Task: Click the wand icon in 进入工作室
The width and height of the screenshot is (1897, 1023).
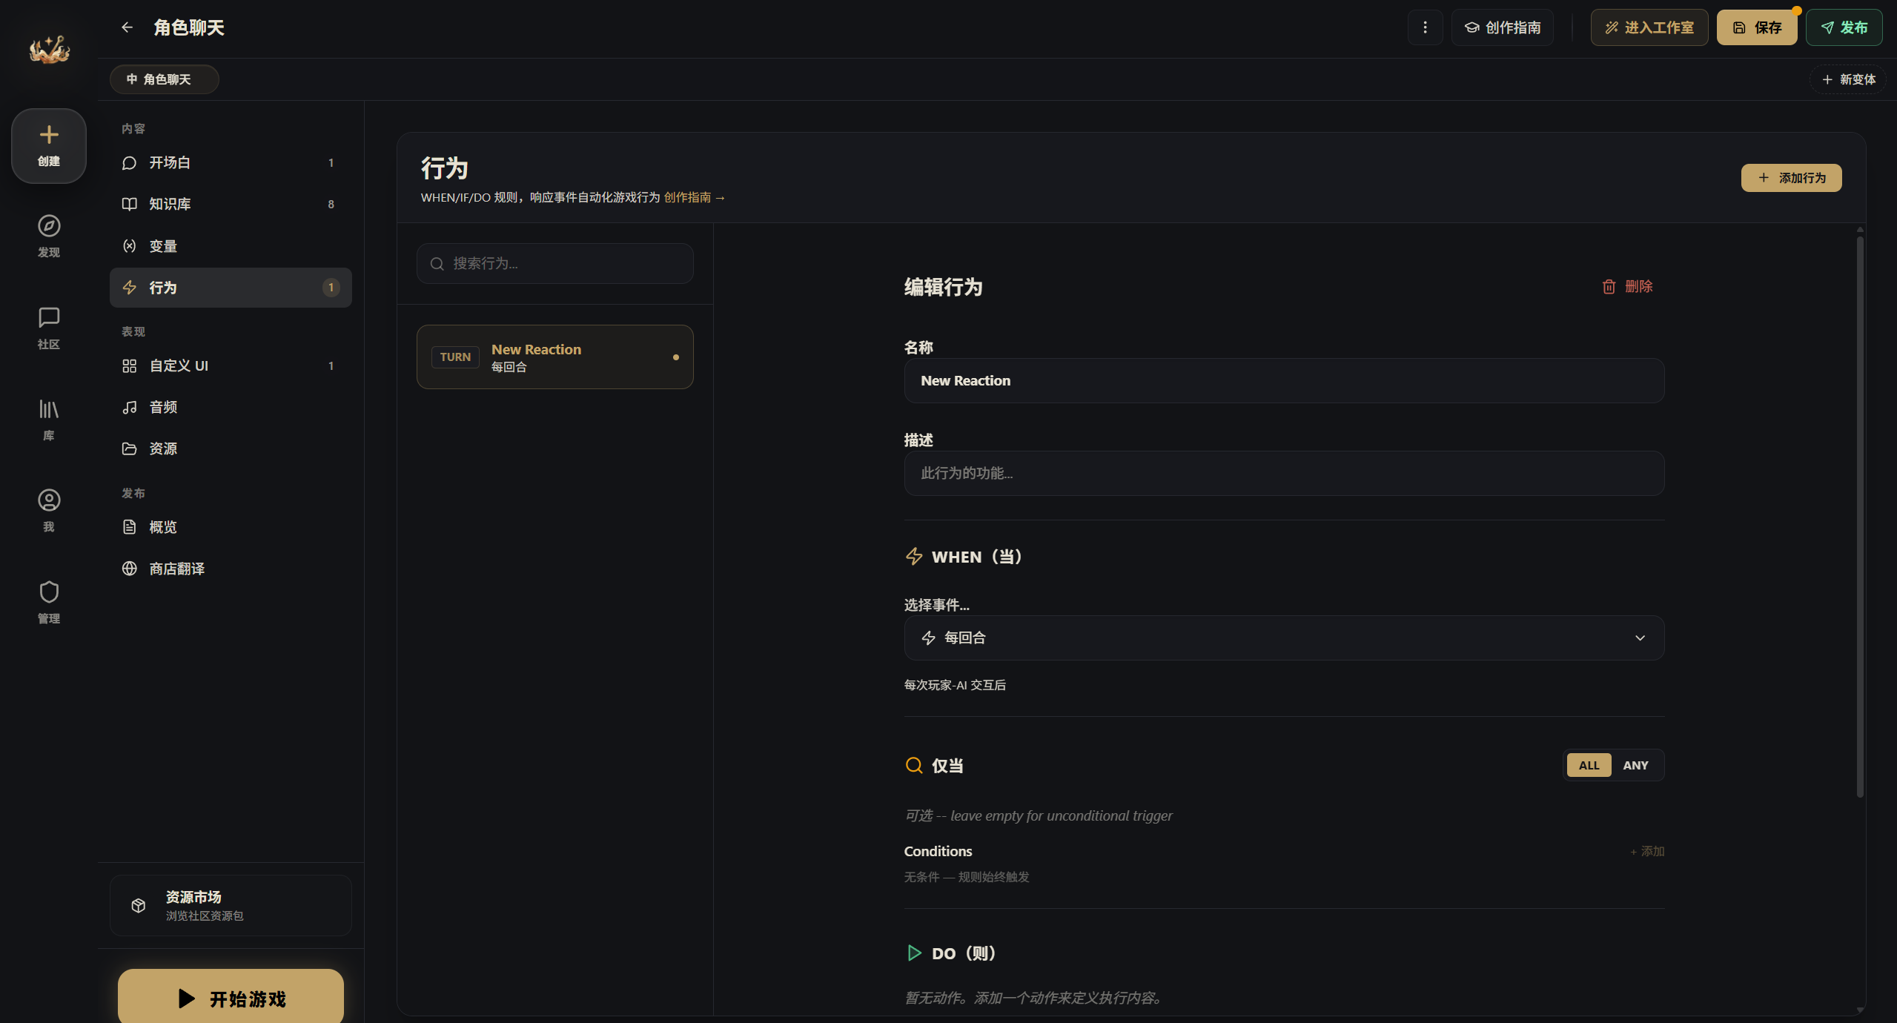Action: click(x=1612, y=27)
